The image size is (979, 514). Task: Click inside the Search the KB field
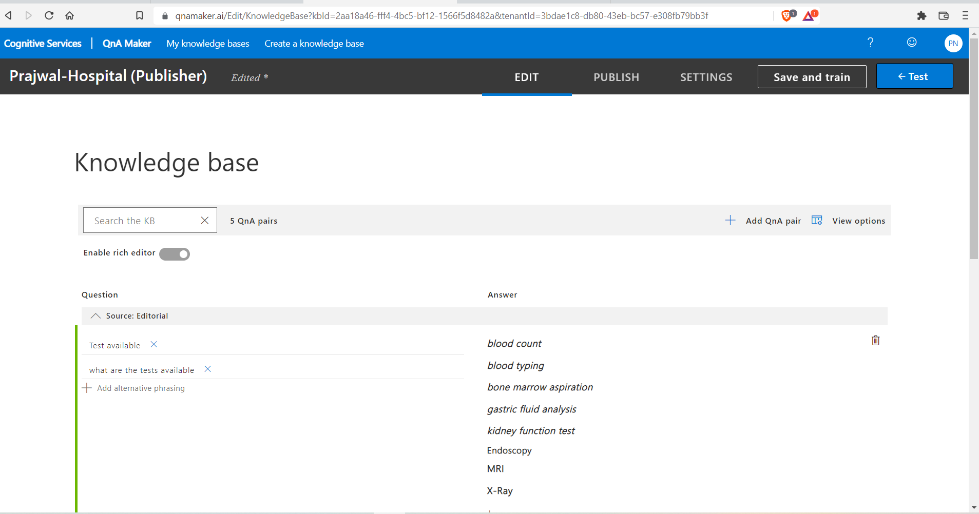click(x=139, y=220)
